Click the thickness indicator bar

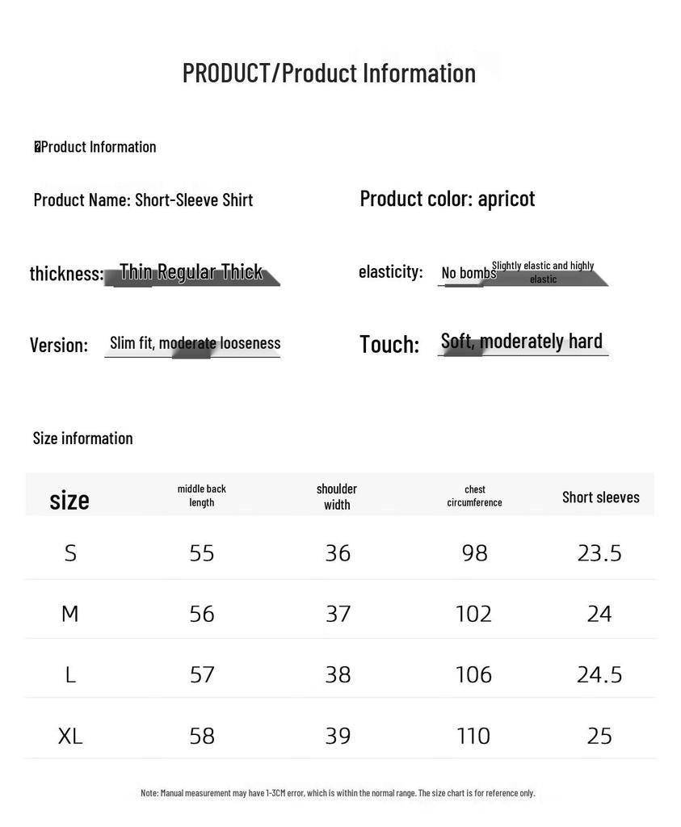coord(192,278)
